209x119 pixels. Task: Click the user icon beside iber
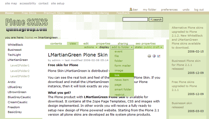point(131,9)
